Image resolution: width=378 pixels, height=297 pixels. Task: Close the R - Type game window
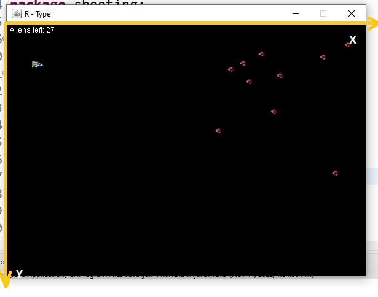coord(352,13)
